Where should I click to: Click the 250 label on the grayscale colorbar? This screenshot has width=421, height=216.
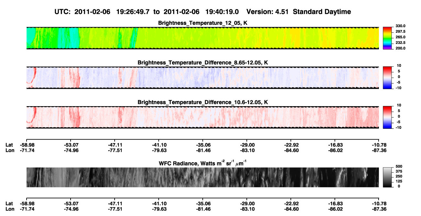(399, 176)
